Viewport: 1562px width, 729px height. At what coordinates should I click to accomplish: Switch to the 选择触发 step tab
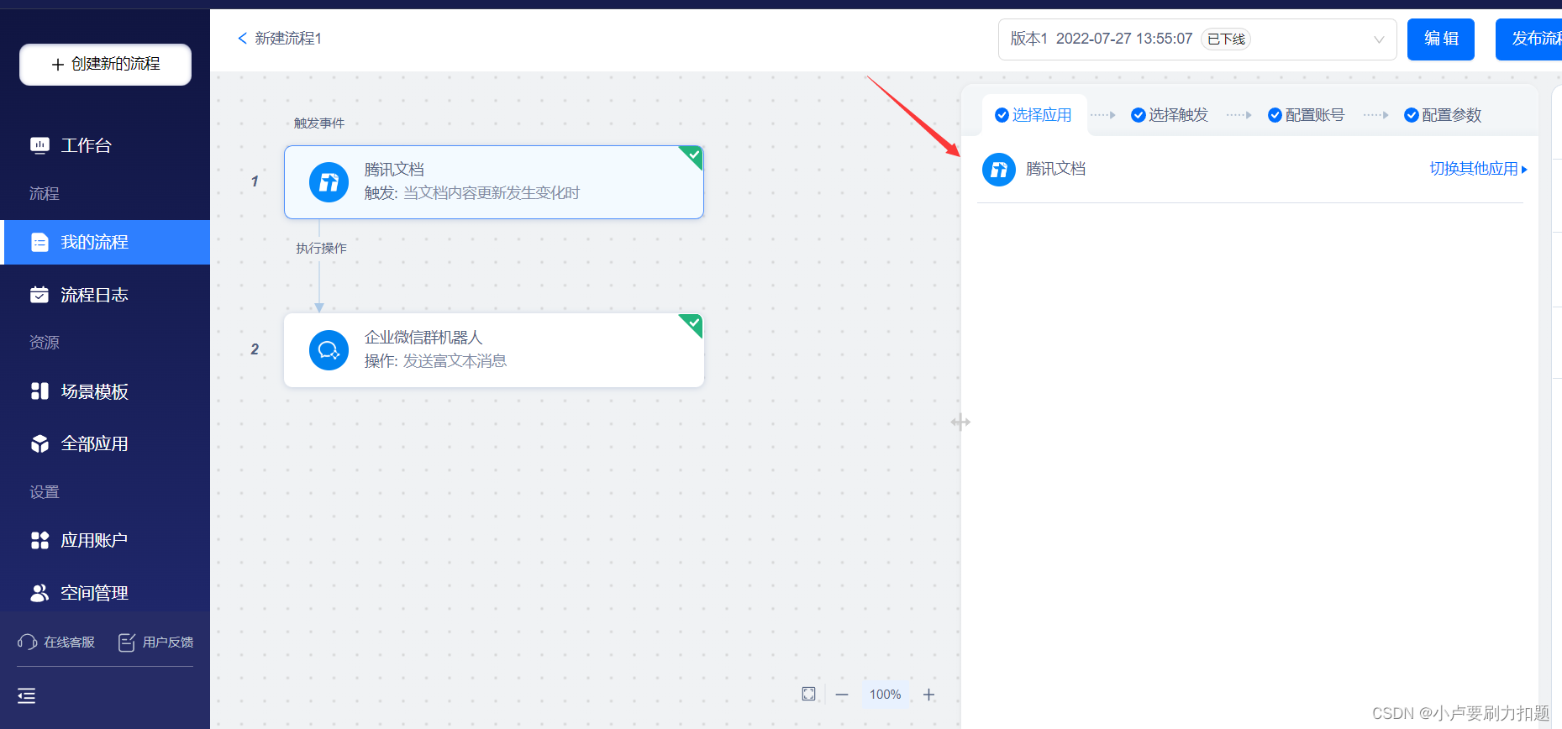pyautogui.click(x=1170, y=115)
